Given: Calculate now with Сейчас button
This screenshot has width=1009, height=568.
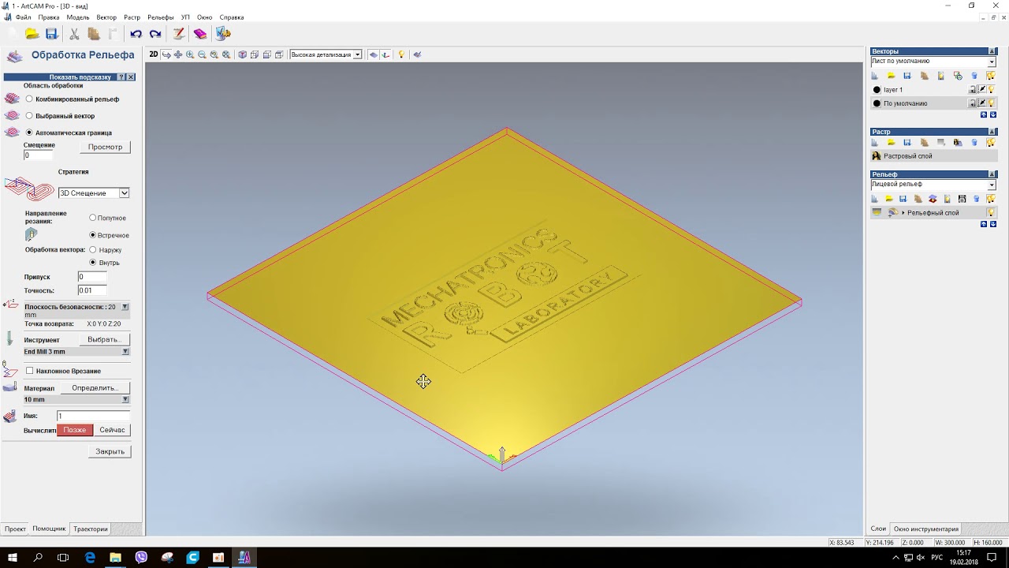Looking at the screenshot, I should pos(112,430).
